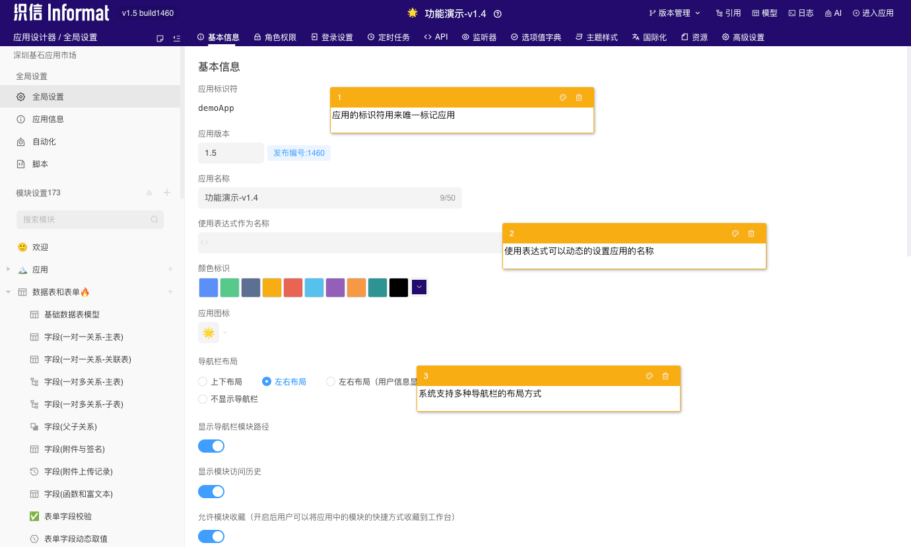Open the 日志 logs icon
Image resolution: width=911 pixels, height=547 pixels.
pyautogui.click(x=800, y=13)
